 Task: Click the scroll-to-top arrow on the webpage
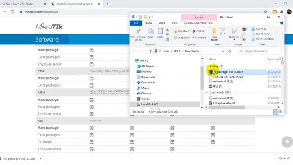[287, 142]
